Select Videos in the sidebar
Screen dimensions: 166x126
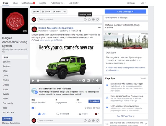(6, 85)
